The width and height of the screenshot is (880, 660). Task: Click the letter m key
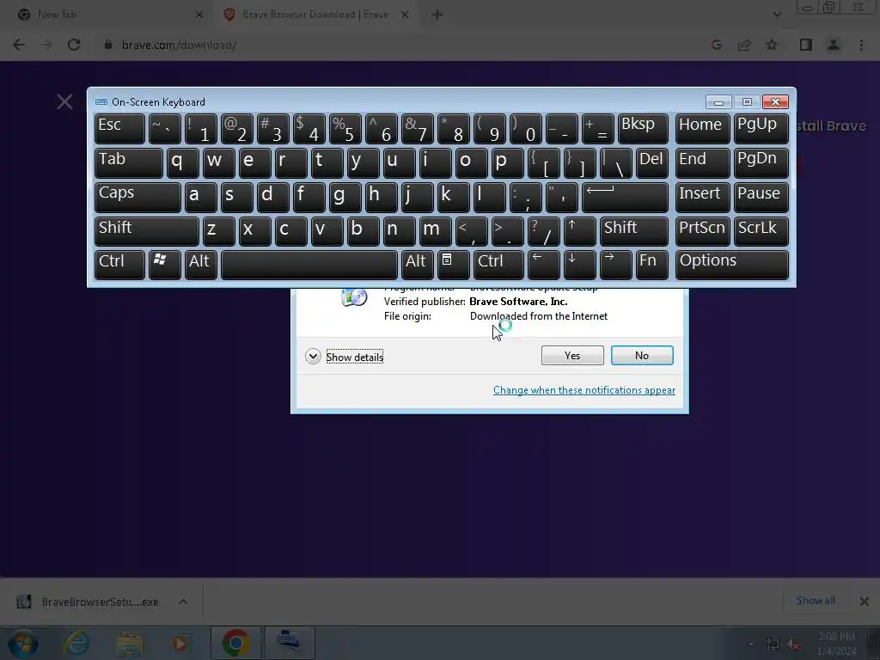pyautogui.click(x=435, y=230)
